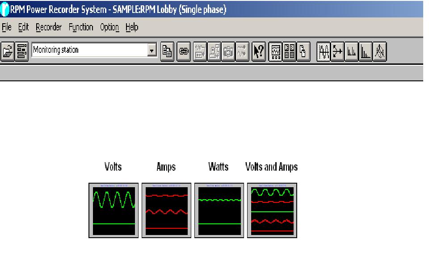Click the greyed network computers icon
Image resolution: width=429 pixels, height=277 pixels.
214,51
